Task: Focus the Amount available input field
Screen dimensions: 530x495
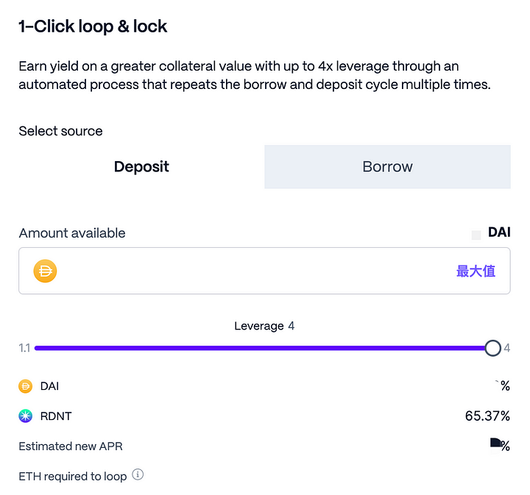Action: pyautogui.click(x=250, y=271)
